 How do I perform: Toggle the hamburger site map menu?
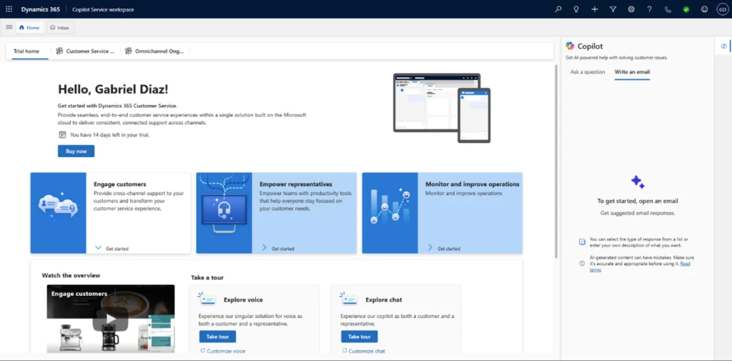coord(9,27)
